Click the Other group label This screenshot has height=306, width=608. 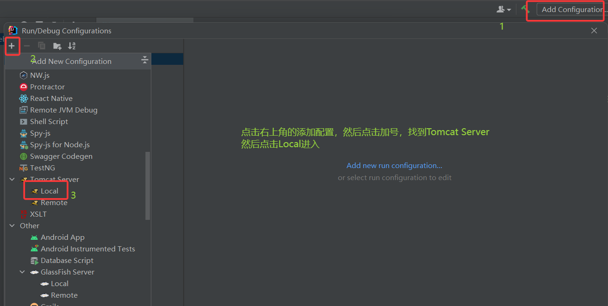click(30, 225)
